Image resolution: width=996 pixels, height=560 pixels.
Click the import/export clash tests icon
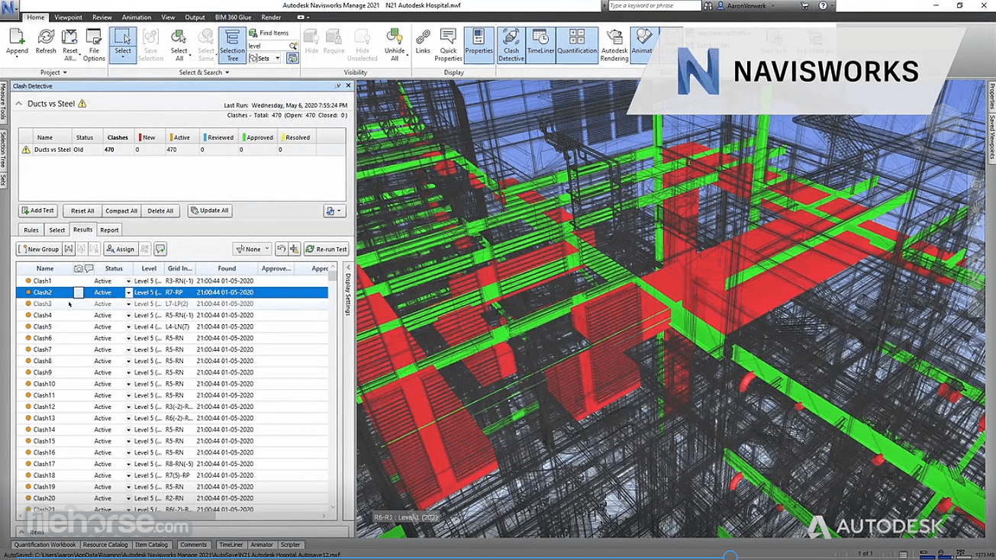tap(334, 211)
